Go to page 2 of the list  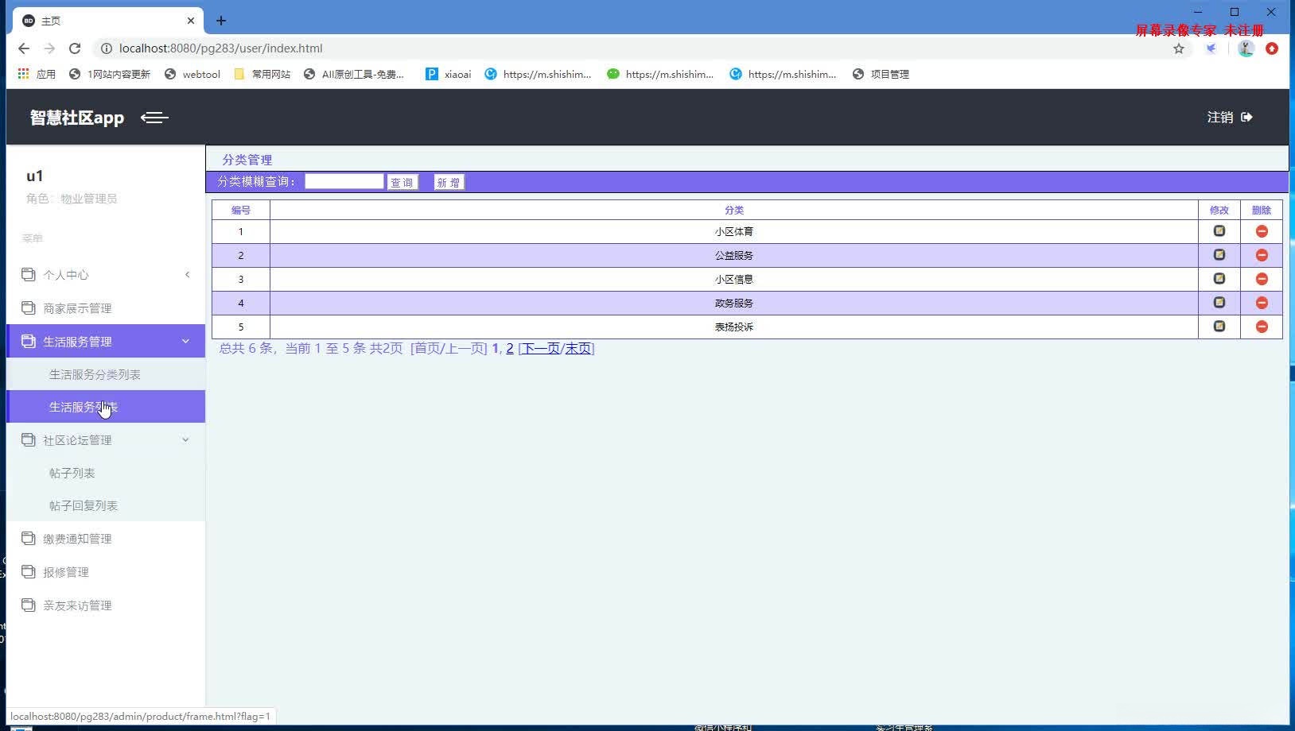coord(510,348)
